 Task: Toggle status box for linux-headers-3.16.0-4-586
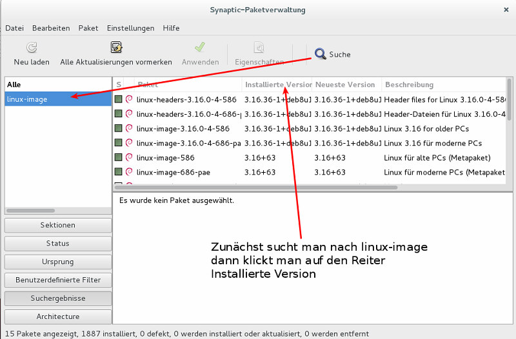coord(119,99)
